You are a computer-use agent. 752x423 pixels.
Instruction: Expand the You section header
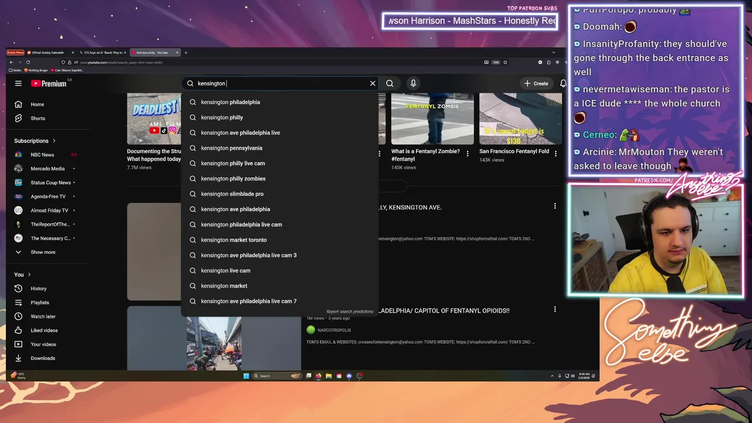coord(22,274)
